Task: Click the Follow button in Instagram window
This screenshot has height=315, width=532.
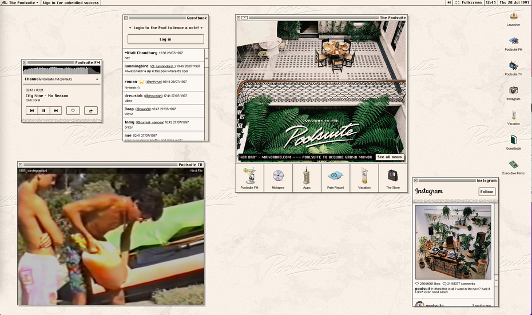Action: pos(487,192)
